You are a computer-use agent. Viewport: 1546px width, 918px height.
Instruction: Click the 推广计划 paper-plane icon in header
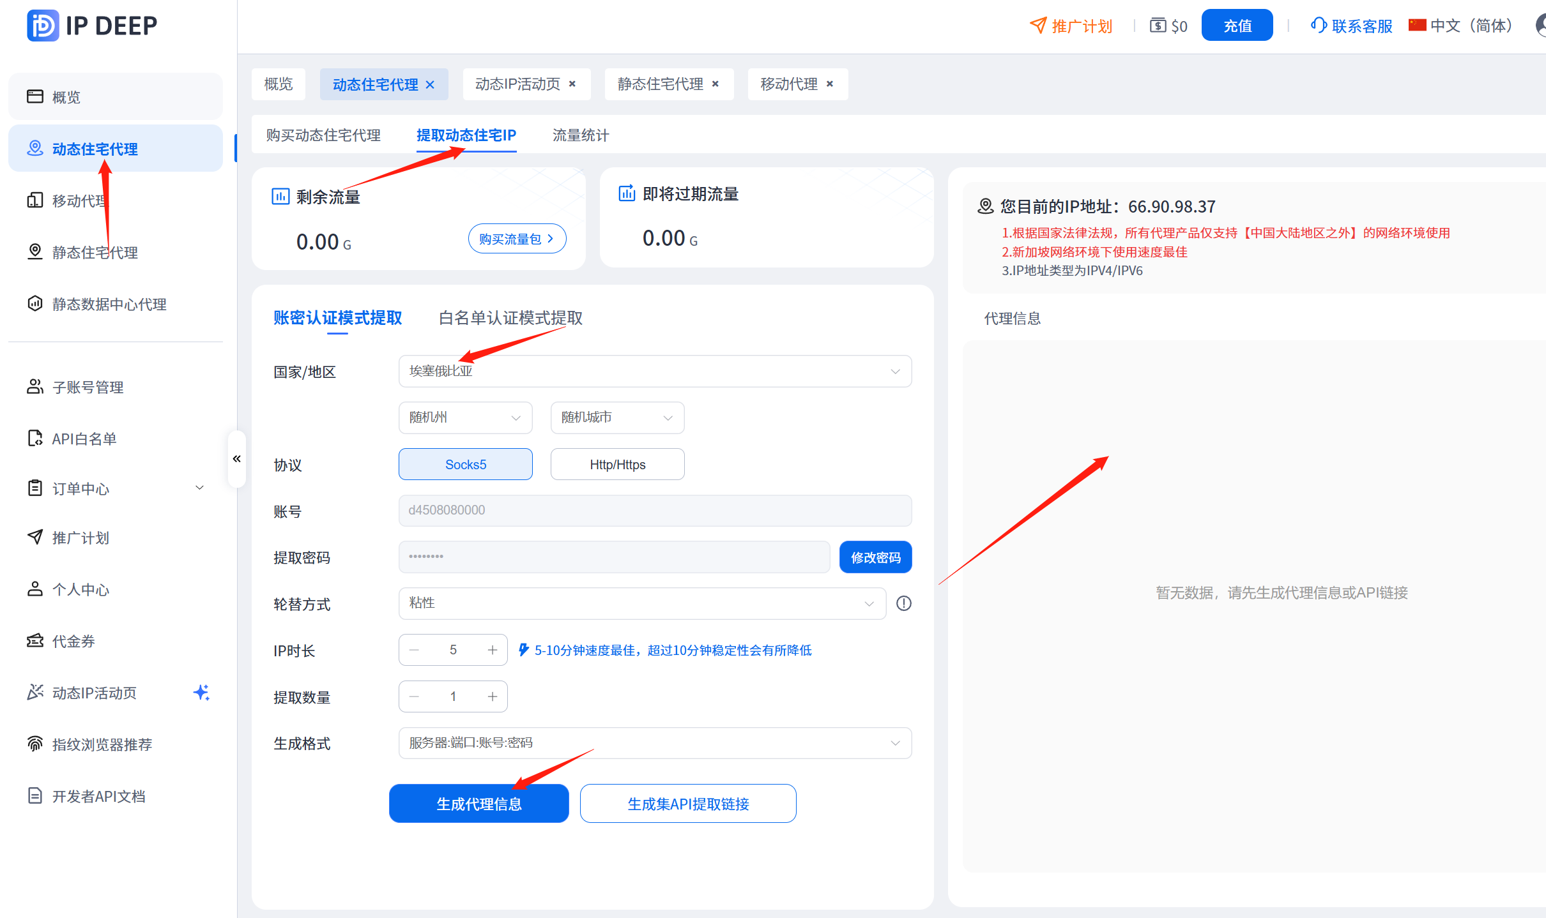(1038, 26)
